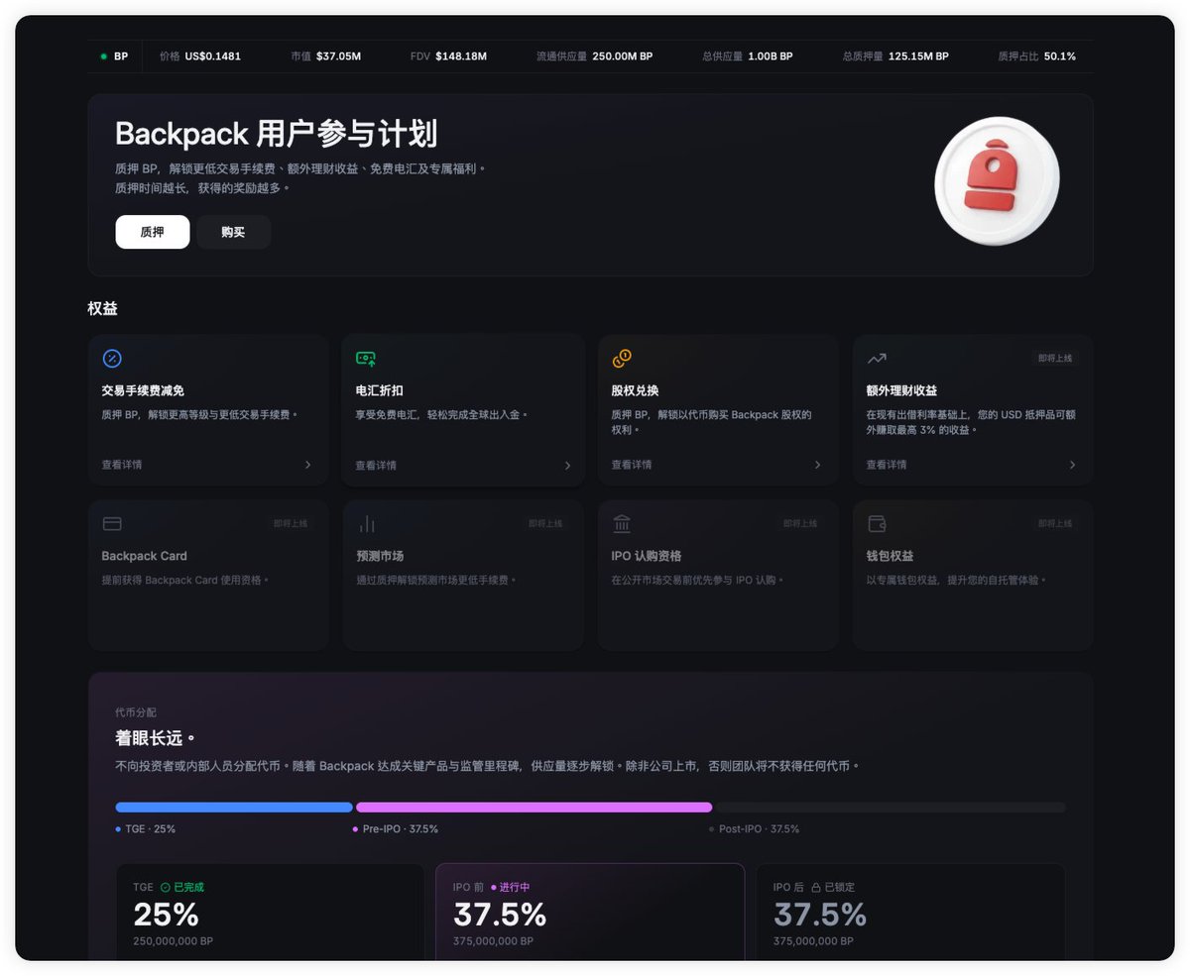Open 查看详情 under 电汇折扣
Viewport: 1190px width, 976px height.
[376, 466]
